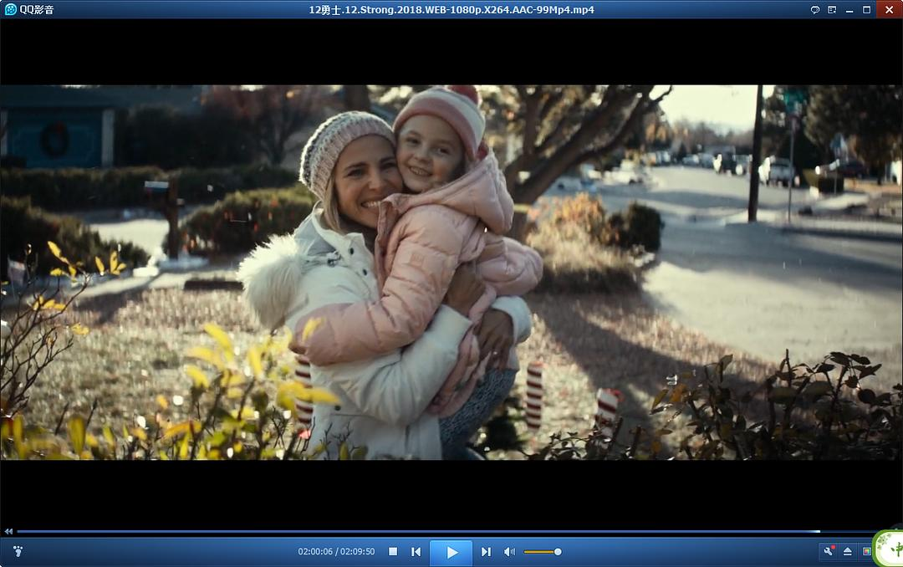Click the rewind arrows beside progress bar
The height and width of the screenshot is (567, 903).
(8, 531)
